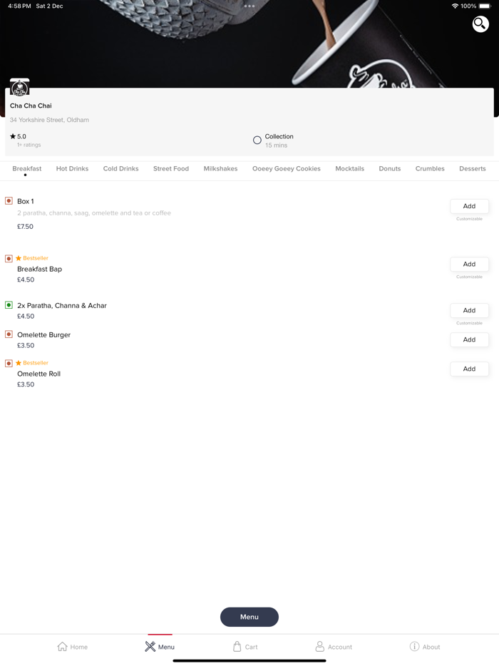Add Breakfast Bap to the cart
This screenshot has height=666, width=499.
click(469, 265)
